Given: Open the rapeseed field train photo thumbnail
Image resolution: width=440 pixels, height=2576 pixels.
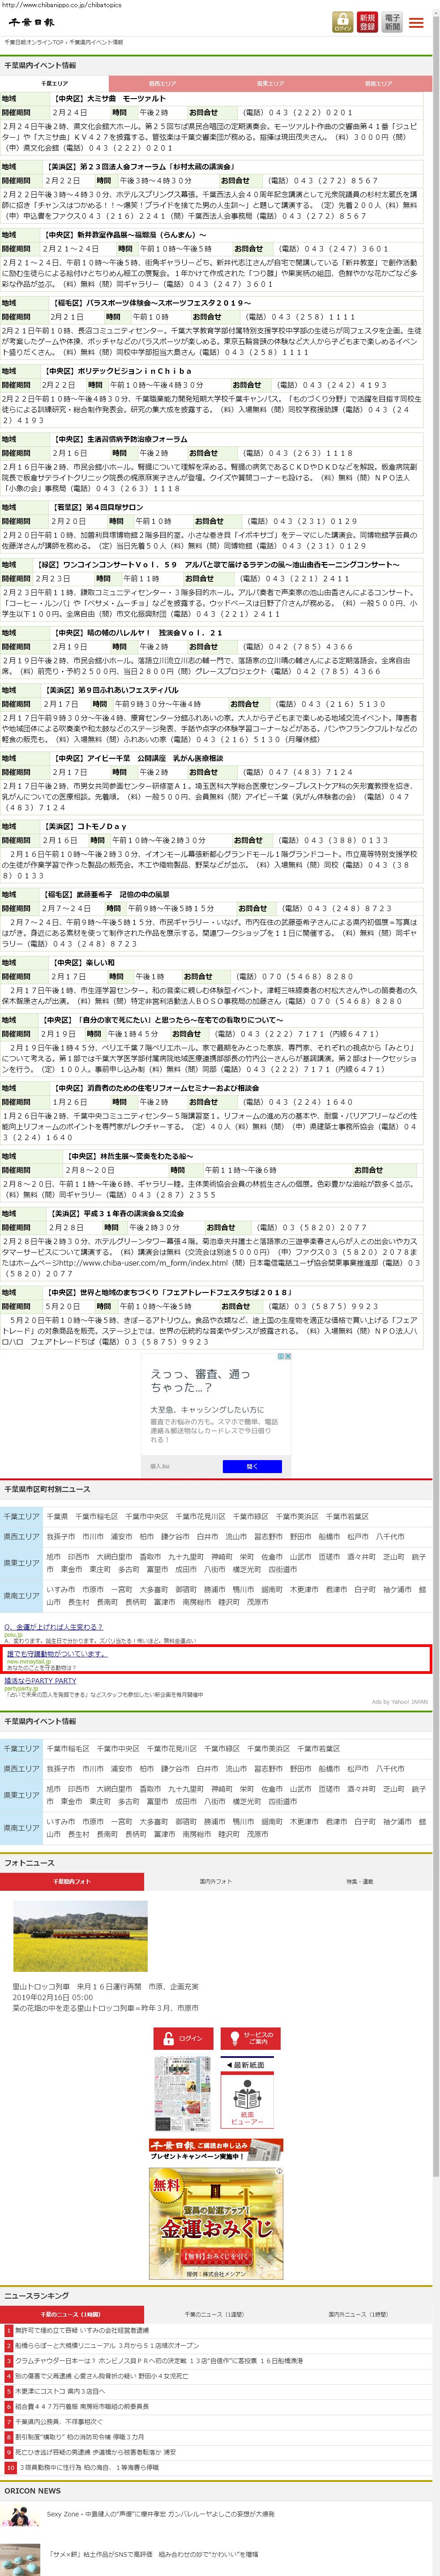Looking at the screenshot, I should (80, 1936).
